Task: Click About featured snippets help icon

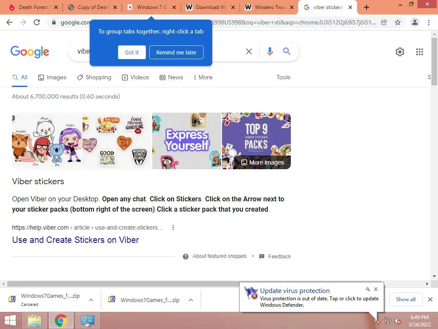Action: 186,257
